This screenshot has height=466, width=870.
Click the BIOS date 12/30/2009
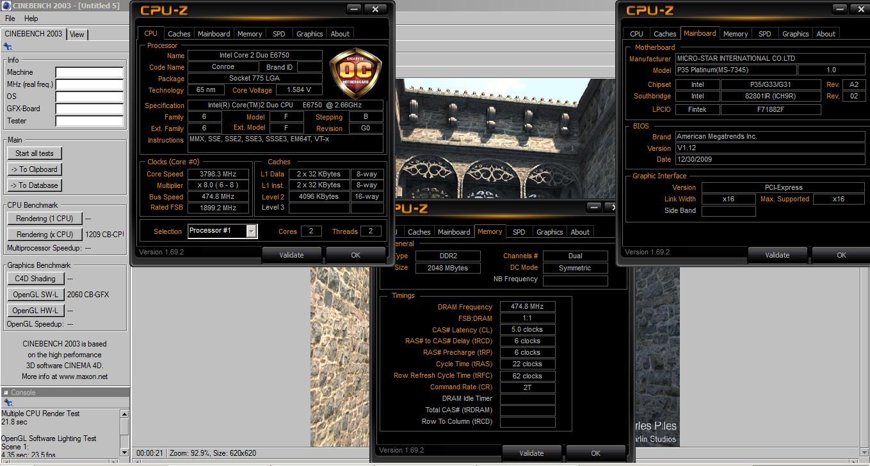[x=769, y=159]
